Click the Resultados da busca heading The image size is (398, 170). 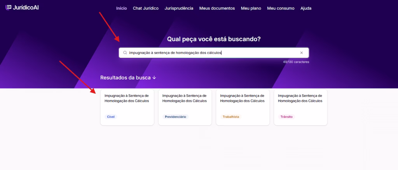(x=126, y=78)
